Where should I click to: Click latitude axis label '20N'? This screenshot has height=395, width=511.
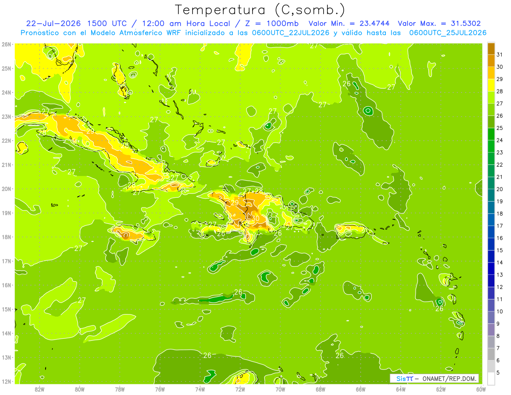tap(6, 189)
